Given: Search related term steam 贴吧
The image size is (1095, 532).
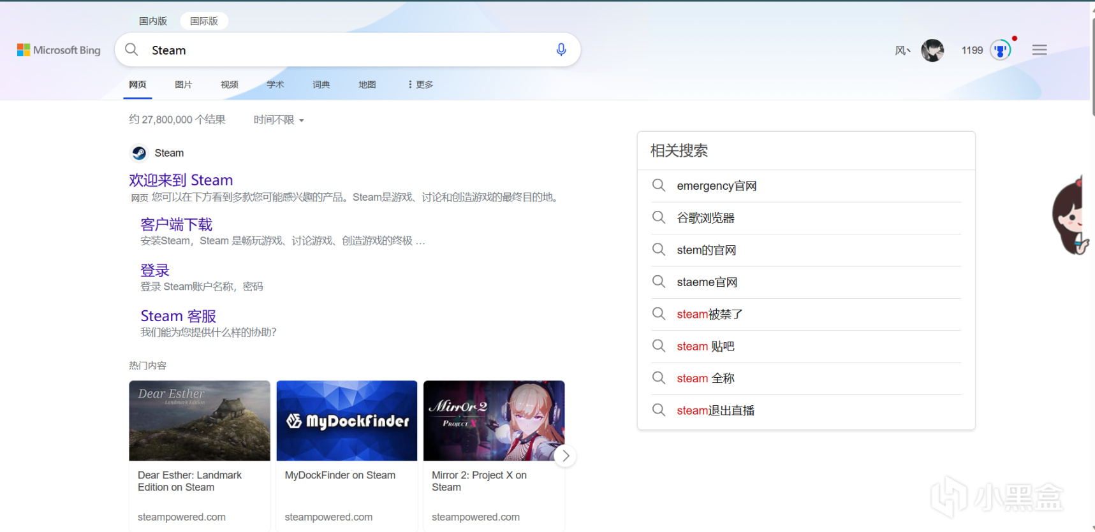Looking at the screenshot, I should [x=706, y=347].
